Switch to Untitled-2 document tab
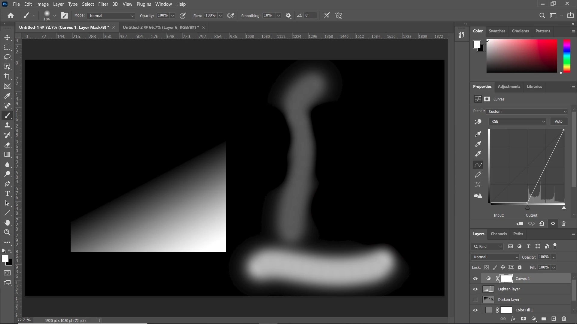The height and width of the screenshot is (324, 577). point(160,27)
